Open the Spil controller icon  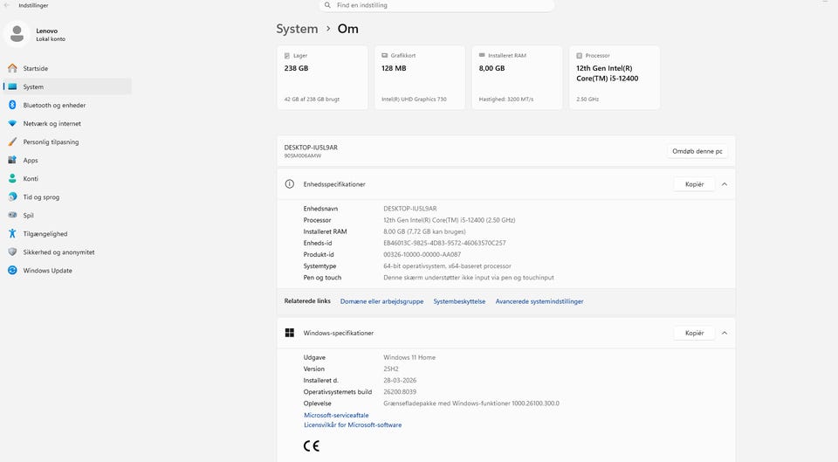pyautogui.click(x=12, y=216)
